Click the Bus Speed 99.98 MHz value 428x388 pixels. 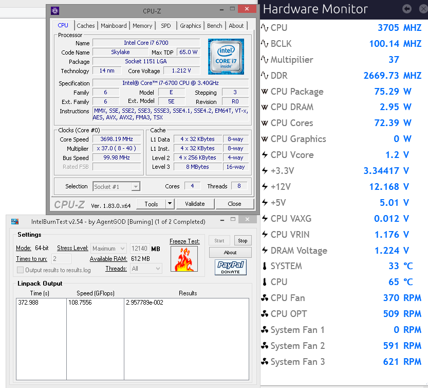117,157
